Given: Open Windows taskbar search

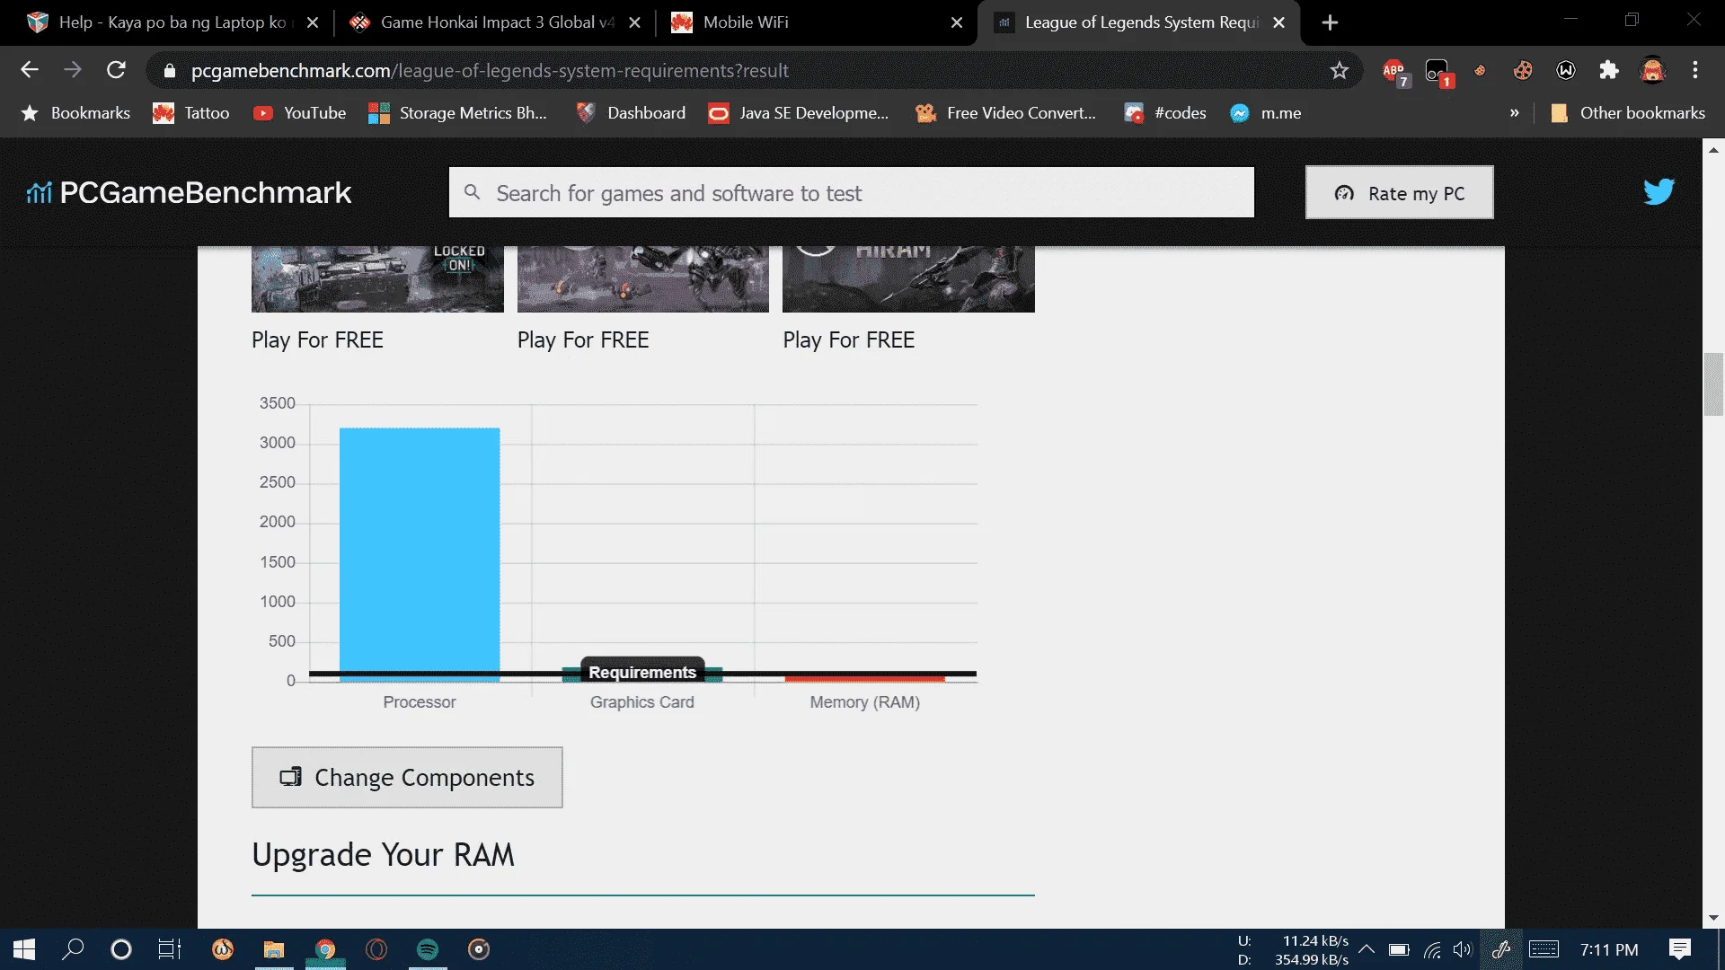Looking at the screenshot, I should pos(73,949).
